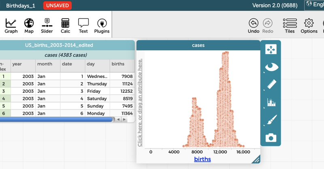Click the births cell 11364
The width and height of the screenshot is (324, 169).
[x=122, y=113]
